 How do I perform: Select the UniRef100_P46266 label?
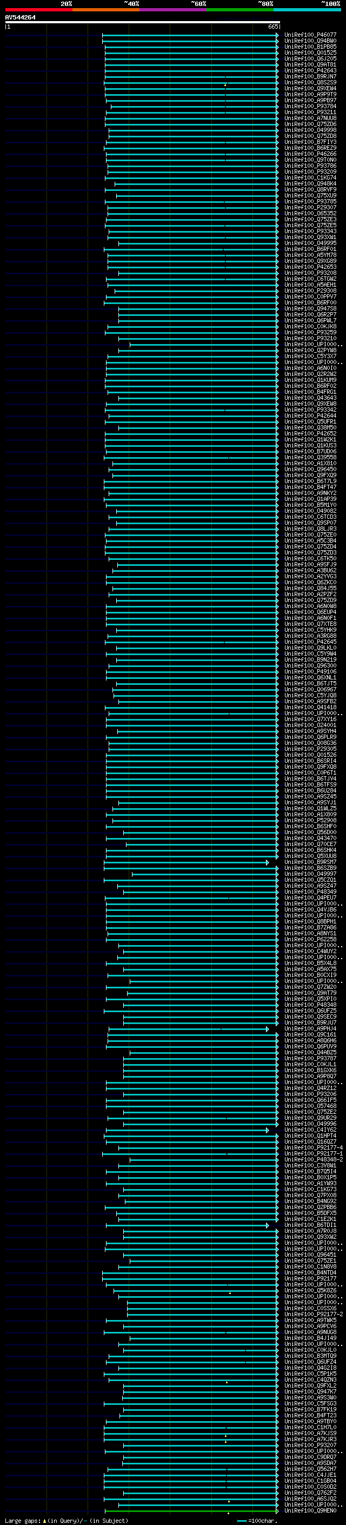tap(310, 154)
